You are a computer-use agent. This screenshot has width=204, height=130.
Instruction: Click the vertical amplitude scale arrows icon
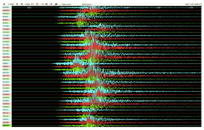tap(4, 4)
